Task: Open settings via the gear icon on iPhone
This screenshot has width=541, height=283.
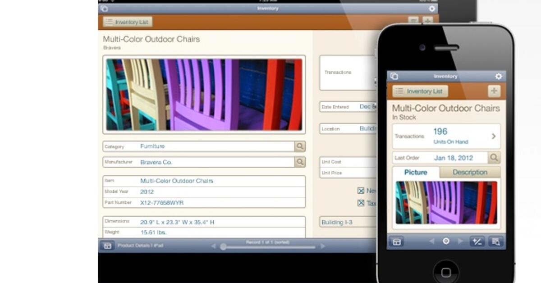Action: pyautogui.click(x=498, y=77)
